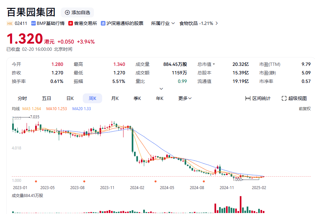
Task: Switch to 分时 chart tab
Action: pos(22,98)
